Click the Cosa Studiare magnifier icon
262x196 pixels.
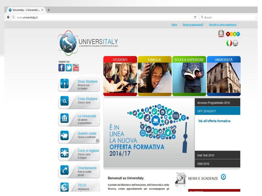(x=64, y=101)
